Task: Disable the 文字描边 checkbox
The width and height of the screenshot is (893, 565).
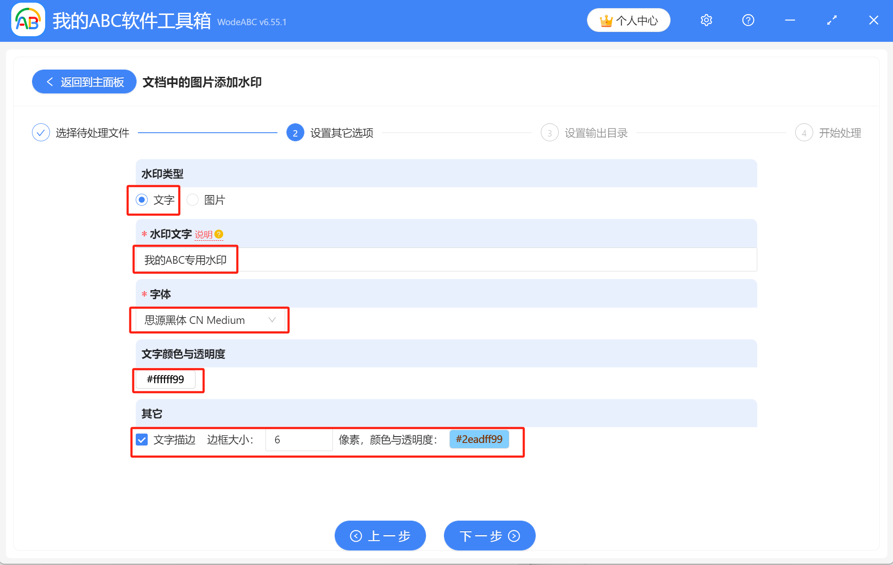Action: pyautogui.click(x=141, y=440)
